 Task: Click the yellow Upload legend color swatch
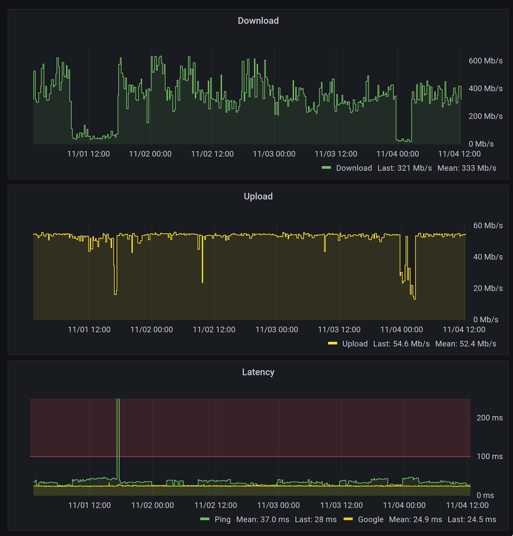(x=333, y=343)
